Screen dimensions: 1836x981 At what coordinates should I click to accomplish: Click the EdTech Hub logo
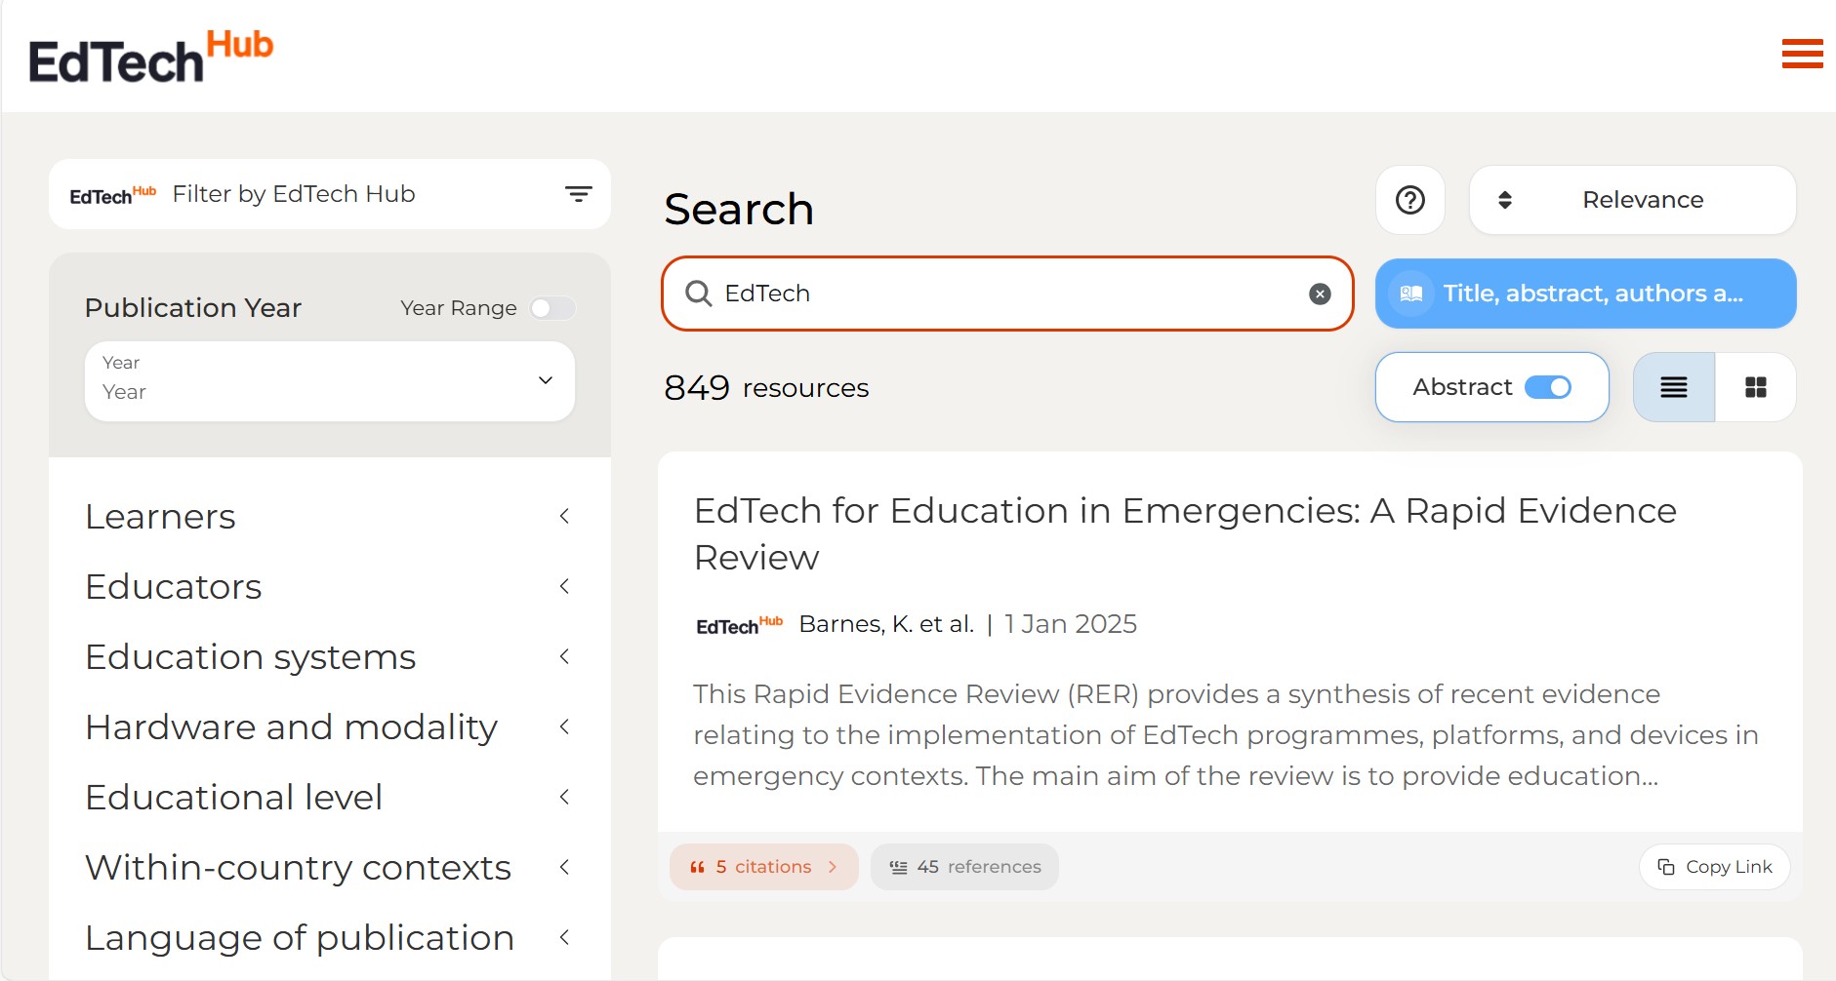(x=151, y=57)
